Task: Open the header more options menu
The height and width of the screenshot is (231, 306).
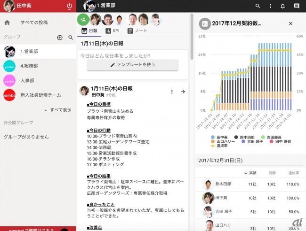Action: pyautogui.click(x=270, y=6)
